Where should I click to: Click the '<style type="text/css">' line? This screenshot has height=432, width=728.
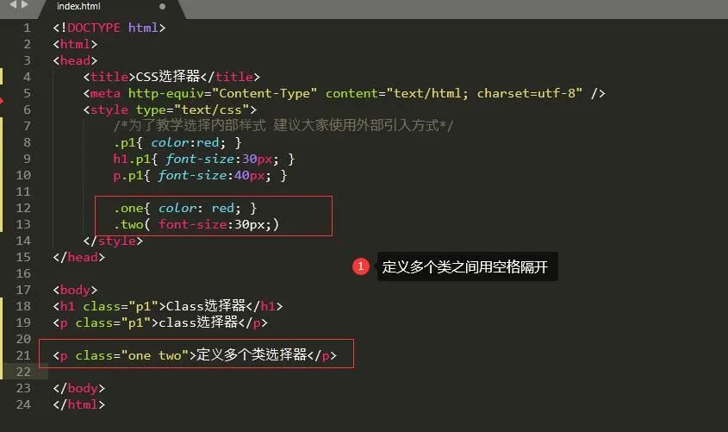click(170, 110)
